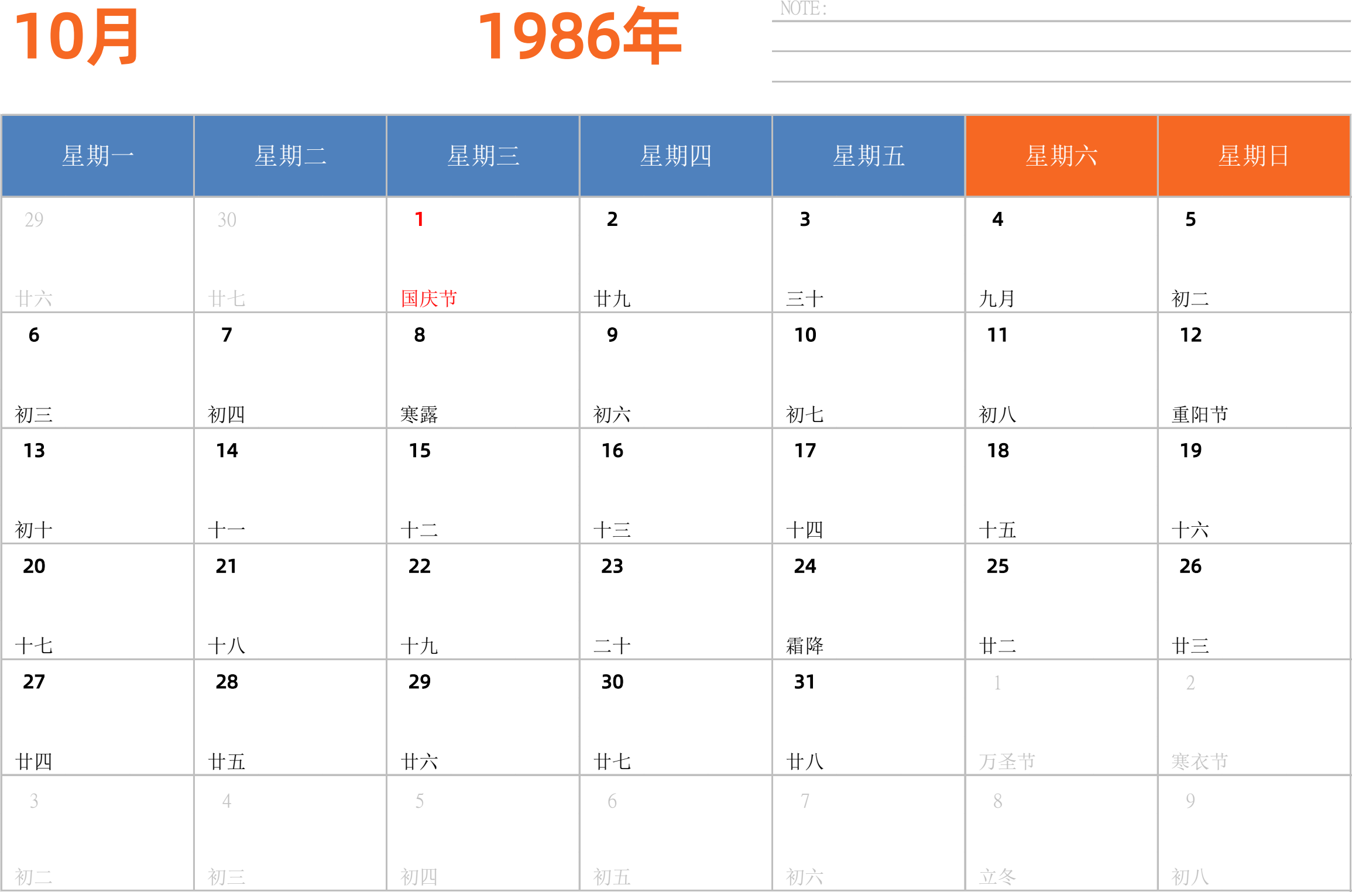Viewport: 1352px width, 892px height.
Task: Click the NOTE: label
Action: point(804,9)
